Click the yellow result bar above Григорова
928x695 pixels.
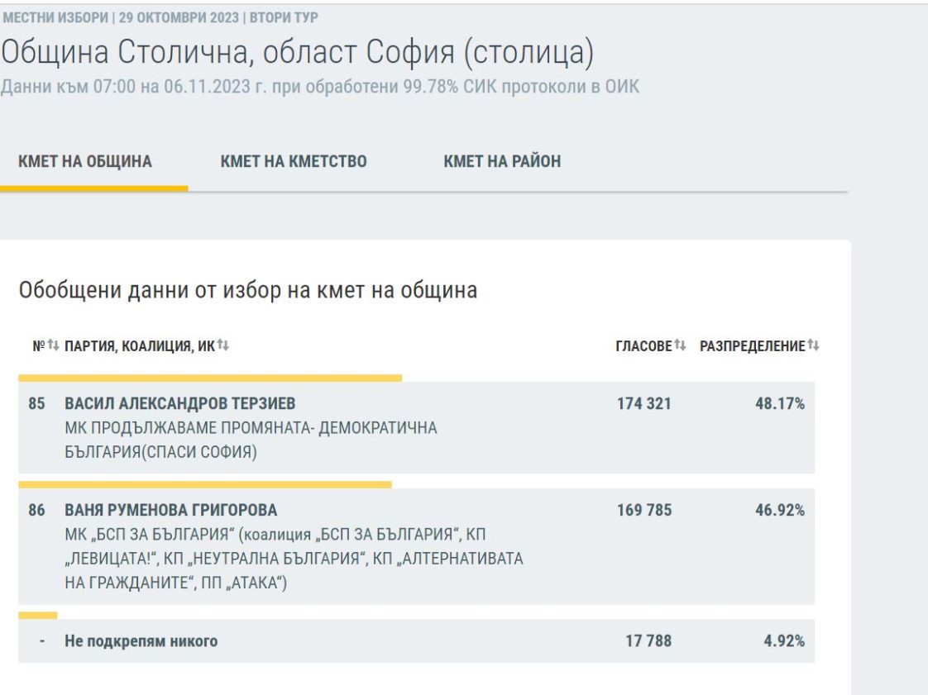tap(205, 484)
